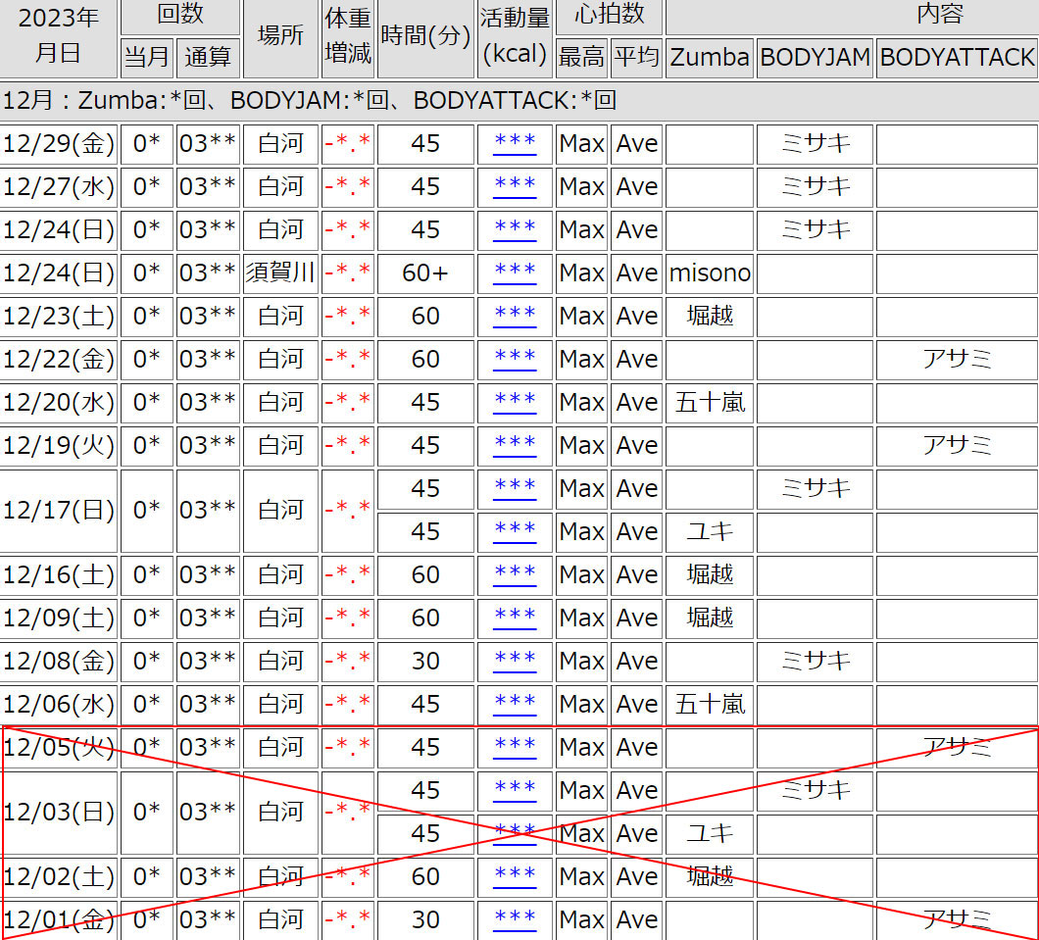1039x940 pixels.
Task: Click the 白河 location cell in the 12/29(金) row
Action: click(x=280, y=144)
